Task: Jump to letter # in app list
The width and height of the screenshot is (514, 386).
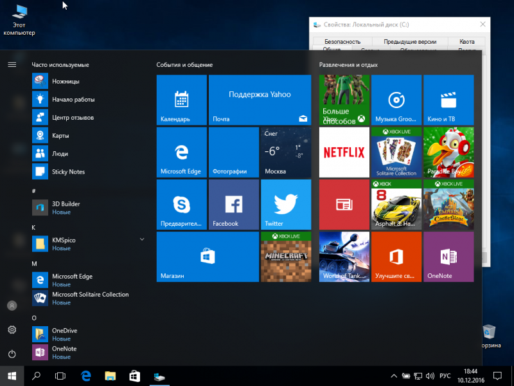Action: (34, 190)
